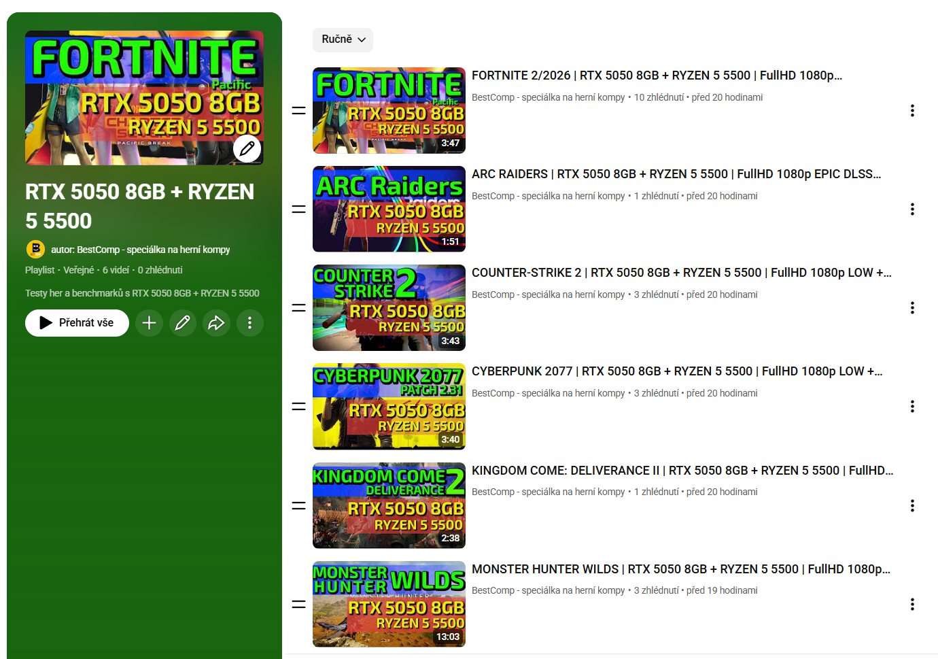Screen dimensions: 938x659
Task: Grab the reorder handle for KINGDOM COME video
Action: click(298, 505)
